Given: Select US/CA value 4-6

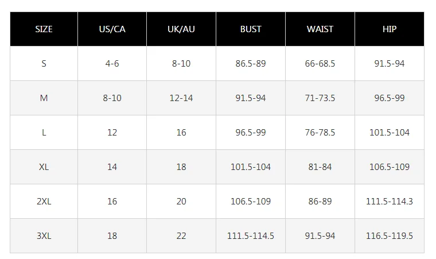Looking at the screenshot, I should pos(112,63).
